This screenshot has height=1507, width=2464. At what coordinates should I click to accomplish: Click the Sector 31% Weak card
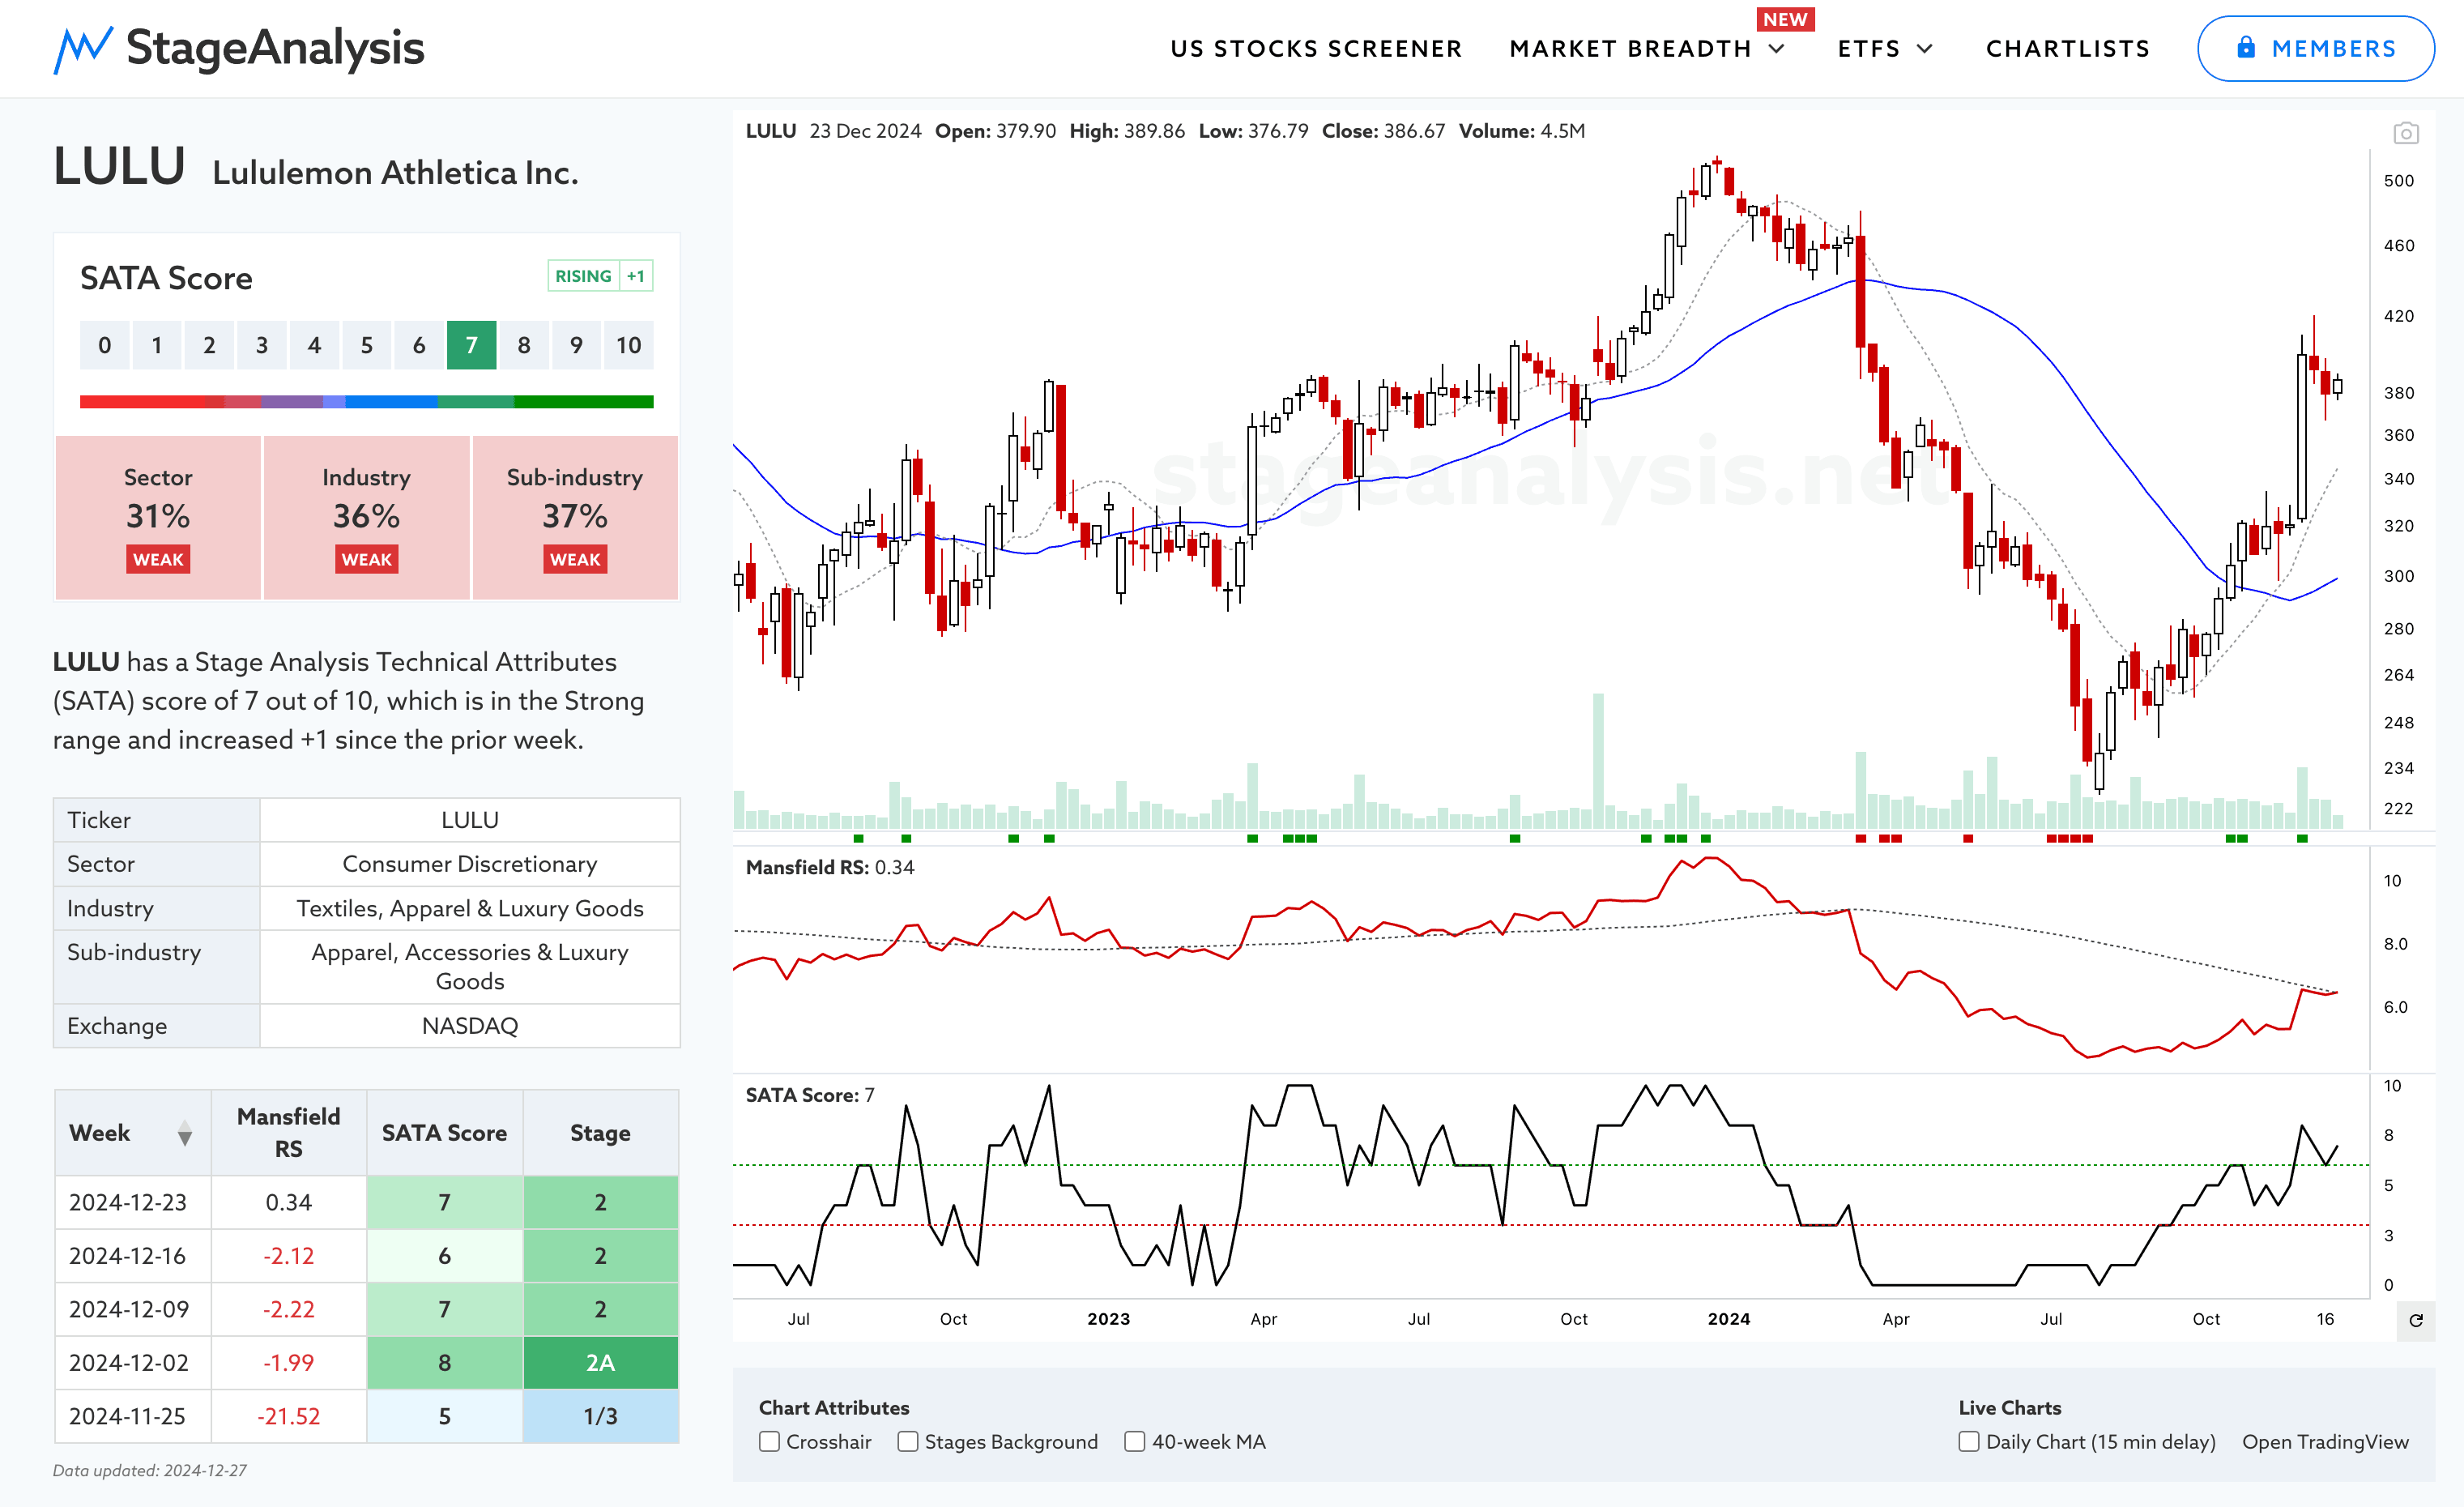click(x=158, y=518)
